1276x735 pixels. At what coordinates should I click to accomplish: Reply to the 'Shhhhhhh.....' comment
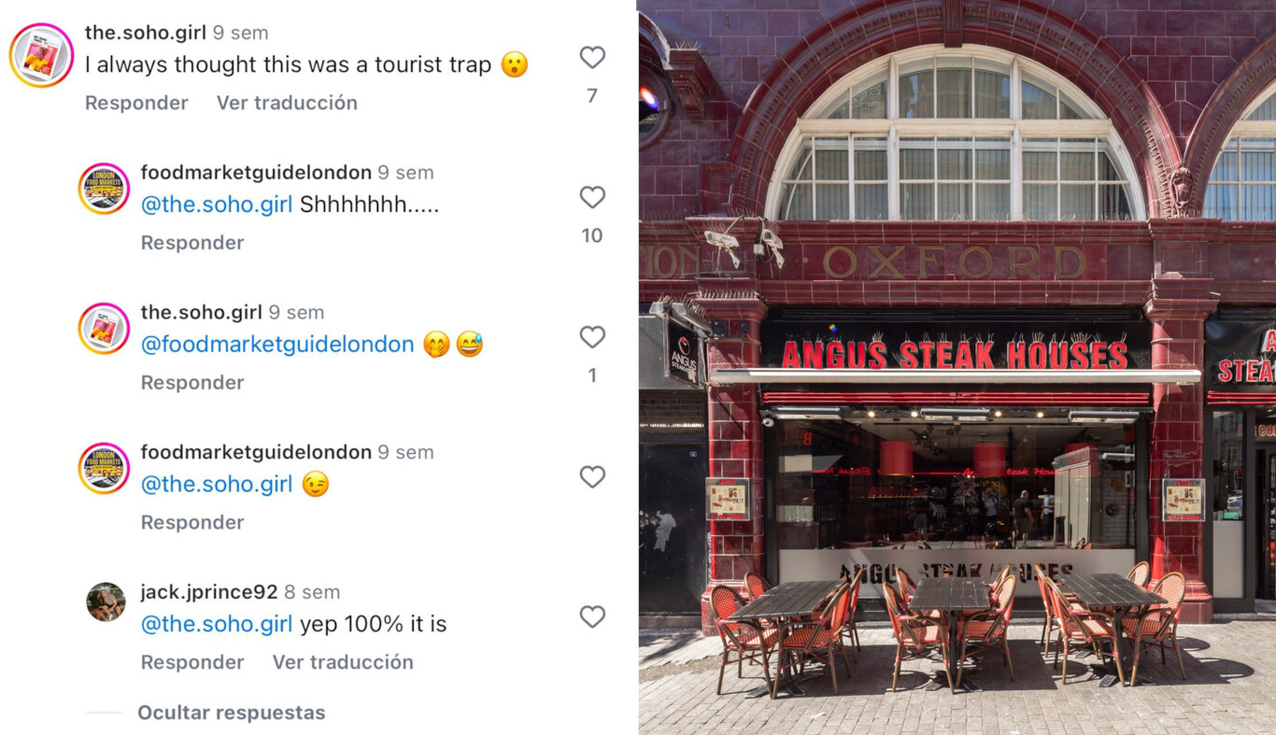click(x=192, y=243)
